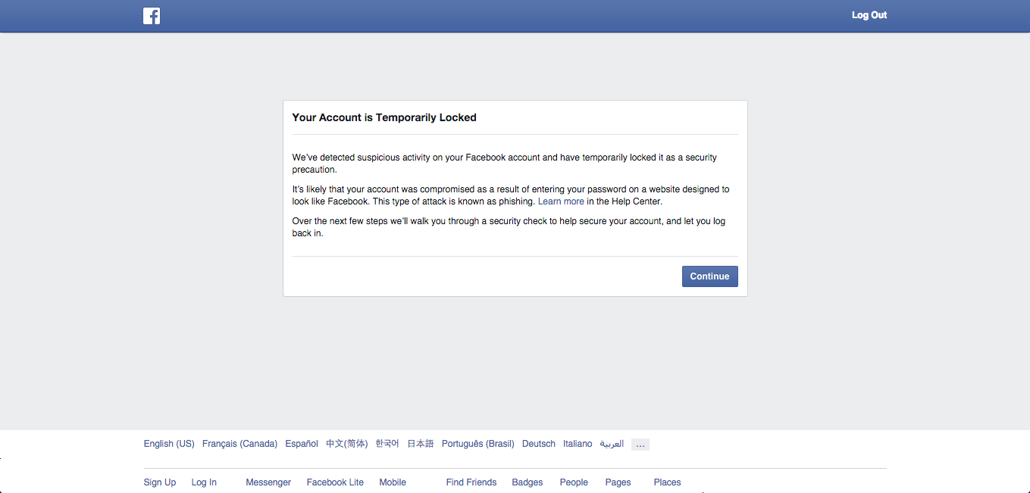The width and height of the screenshot is (1030, 493).
Task: Open the Find Friends footer link
Action: 471,482
